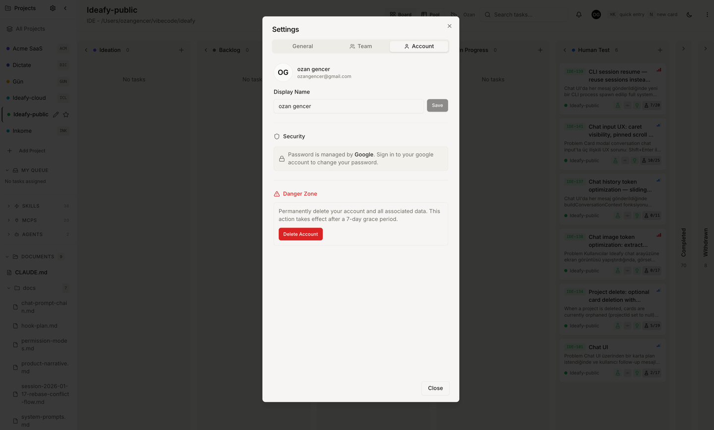Click the lightbulb icon on IDE-141 card
Viewport: 714px width, 430px height.
coord(635,160)
